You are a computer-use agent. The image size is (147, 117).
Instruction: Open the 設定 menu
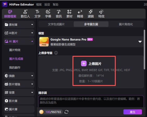pyautogui.click(x=47, y=4)
